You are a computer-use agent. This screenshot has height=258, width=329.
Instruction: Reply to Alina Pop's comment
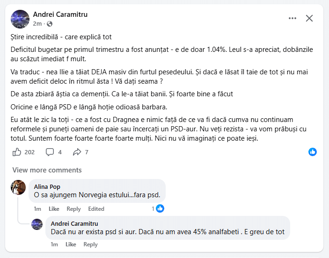[x=73, y=209]
